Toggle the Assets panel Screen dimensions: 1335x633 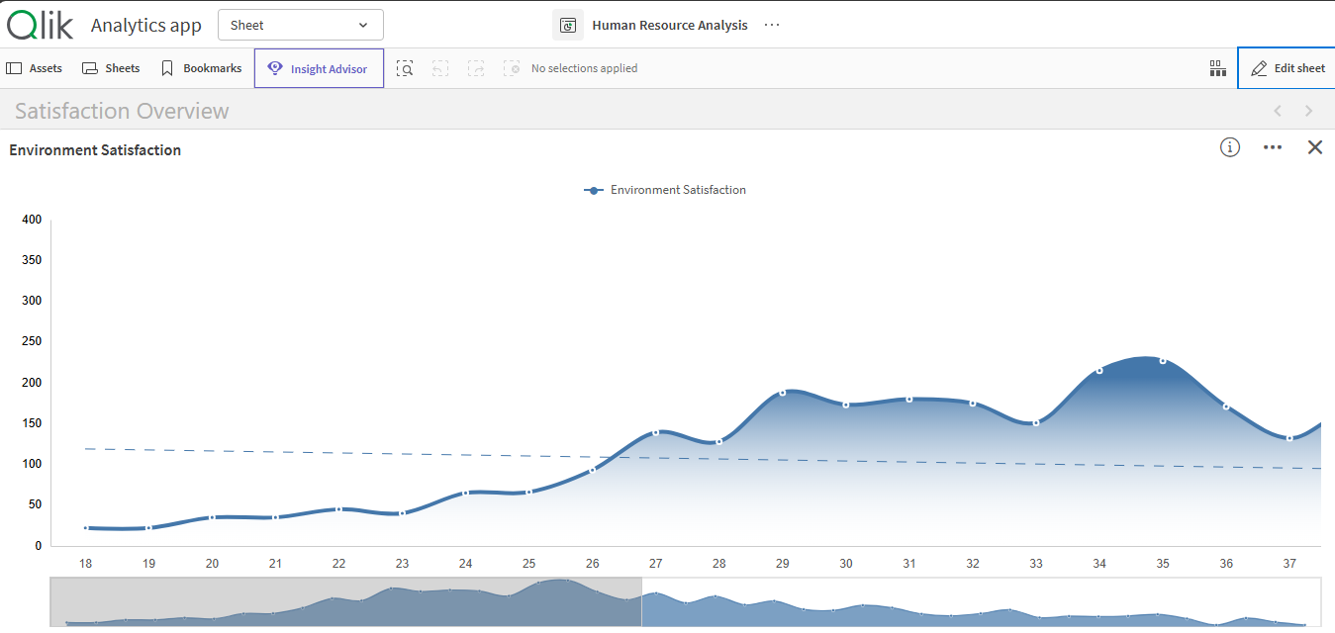pyautogui.click(x=35, y=68)
